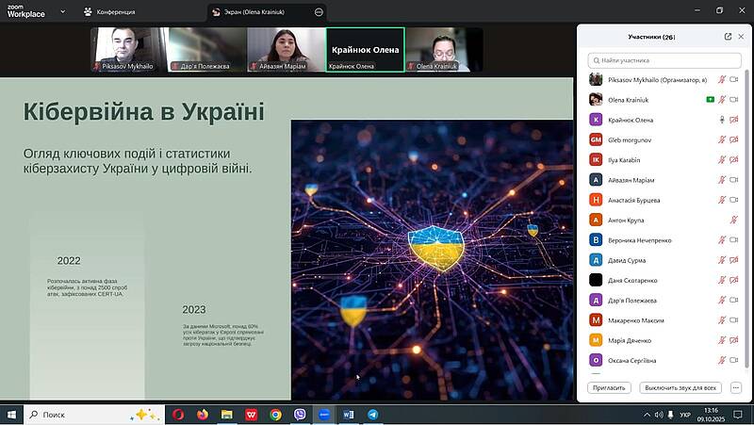Open Telegram from the taskbar

point(373,414)
